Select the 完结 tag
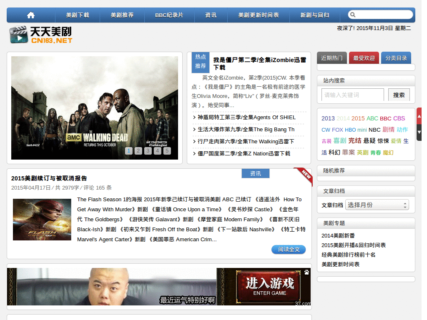Screen dimensions: 427x320 tap(354, 141)
